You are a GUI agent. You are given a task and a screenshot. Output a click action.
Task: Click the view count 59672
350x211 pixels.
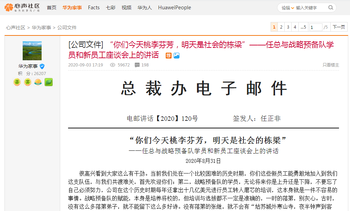pyautogui.click(x=124, y=65)
